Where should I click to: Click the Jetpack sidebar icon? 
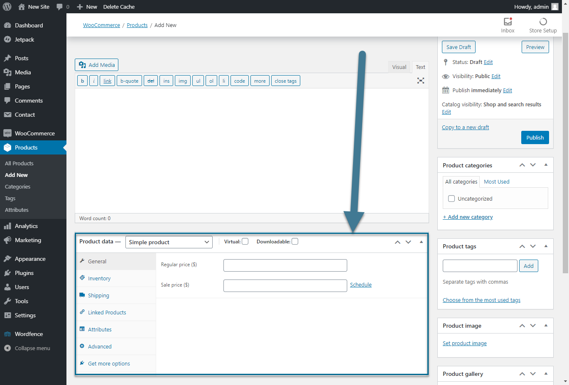pos(7,39)
